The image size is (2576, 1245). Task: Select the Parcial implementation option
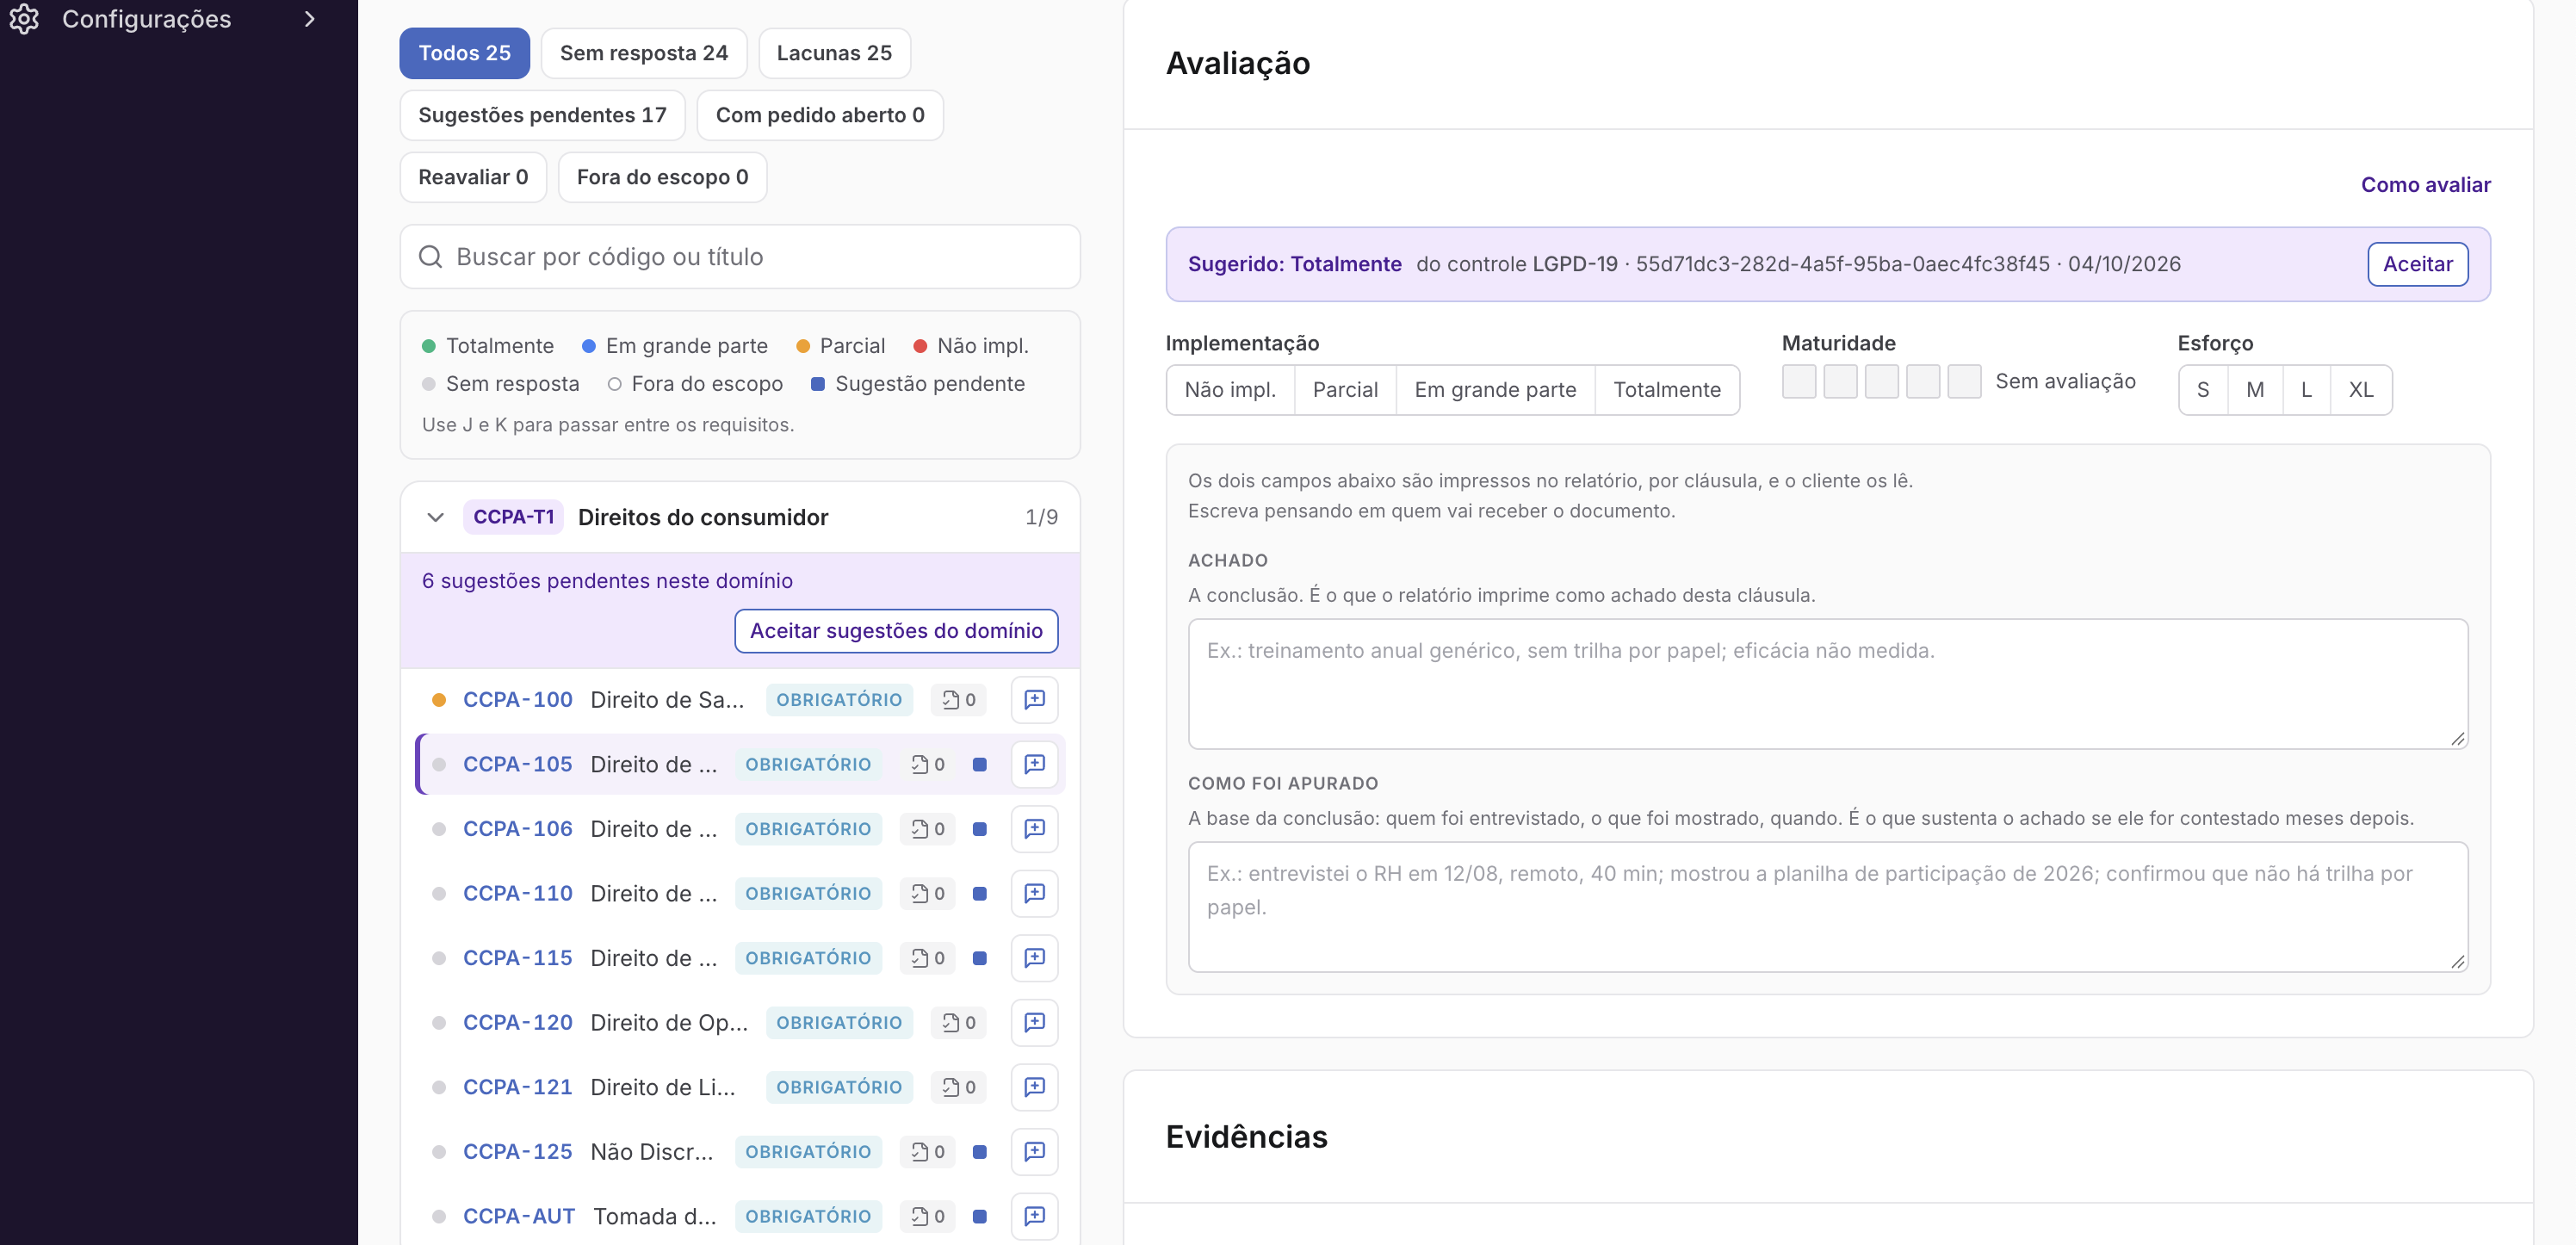tap(1344, 390)
